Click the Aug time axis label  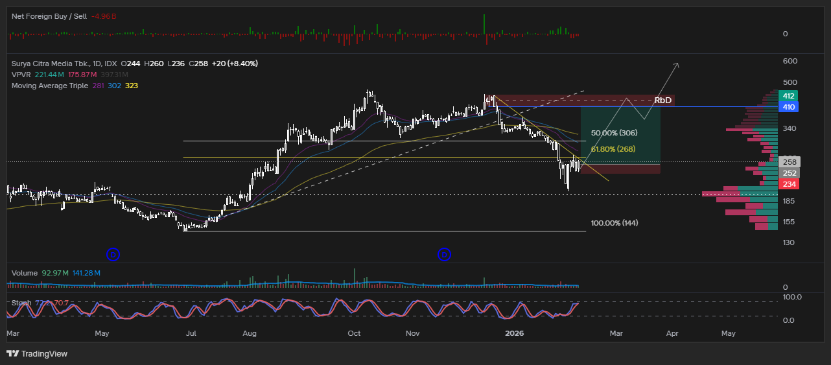click(x=250, y=334)
